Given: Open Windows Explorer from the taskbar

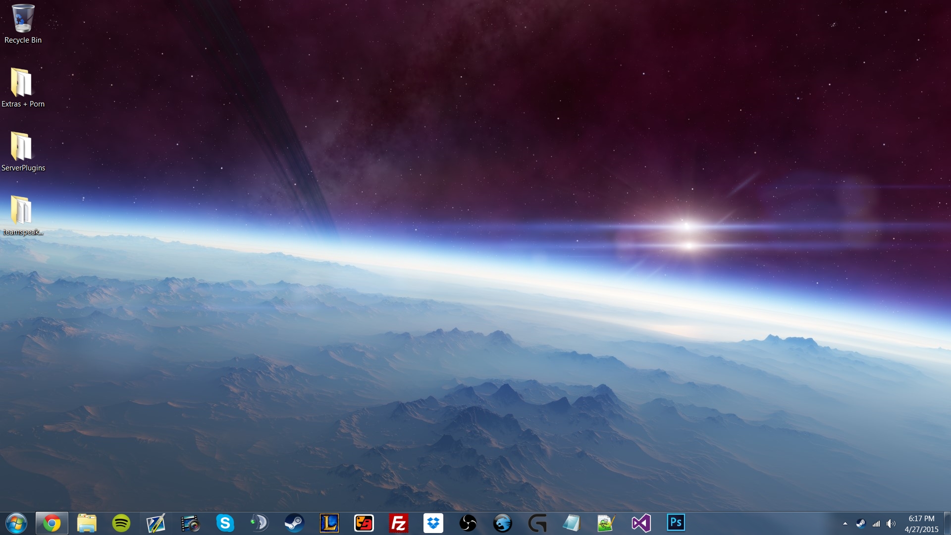Looking at the screenshot, I should (x=86, y=523).
